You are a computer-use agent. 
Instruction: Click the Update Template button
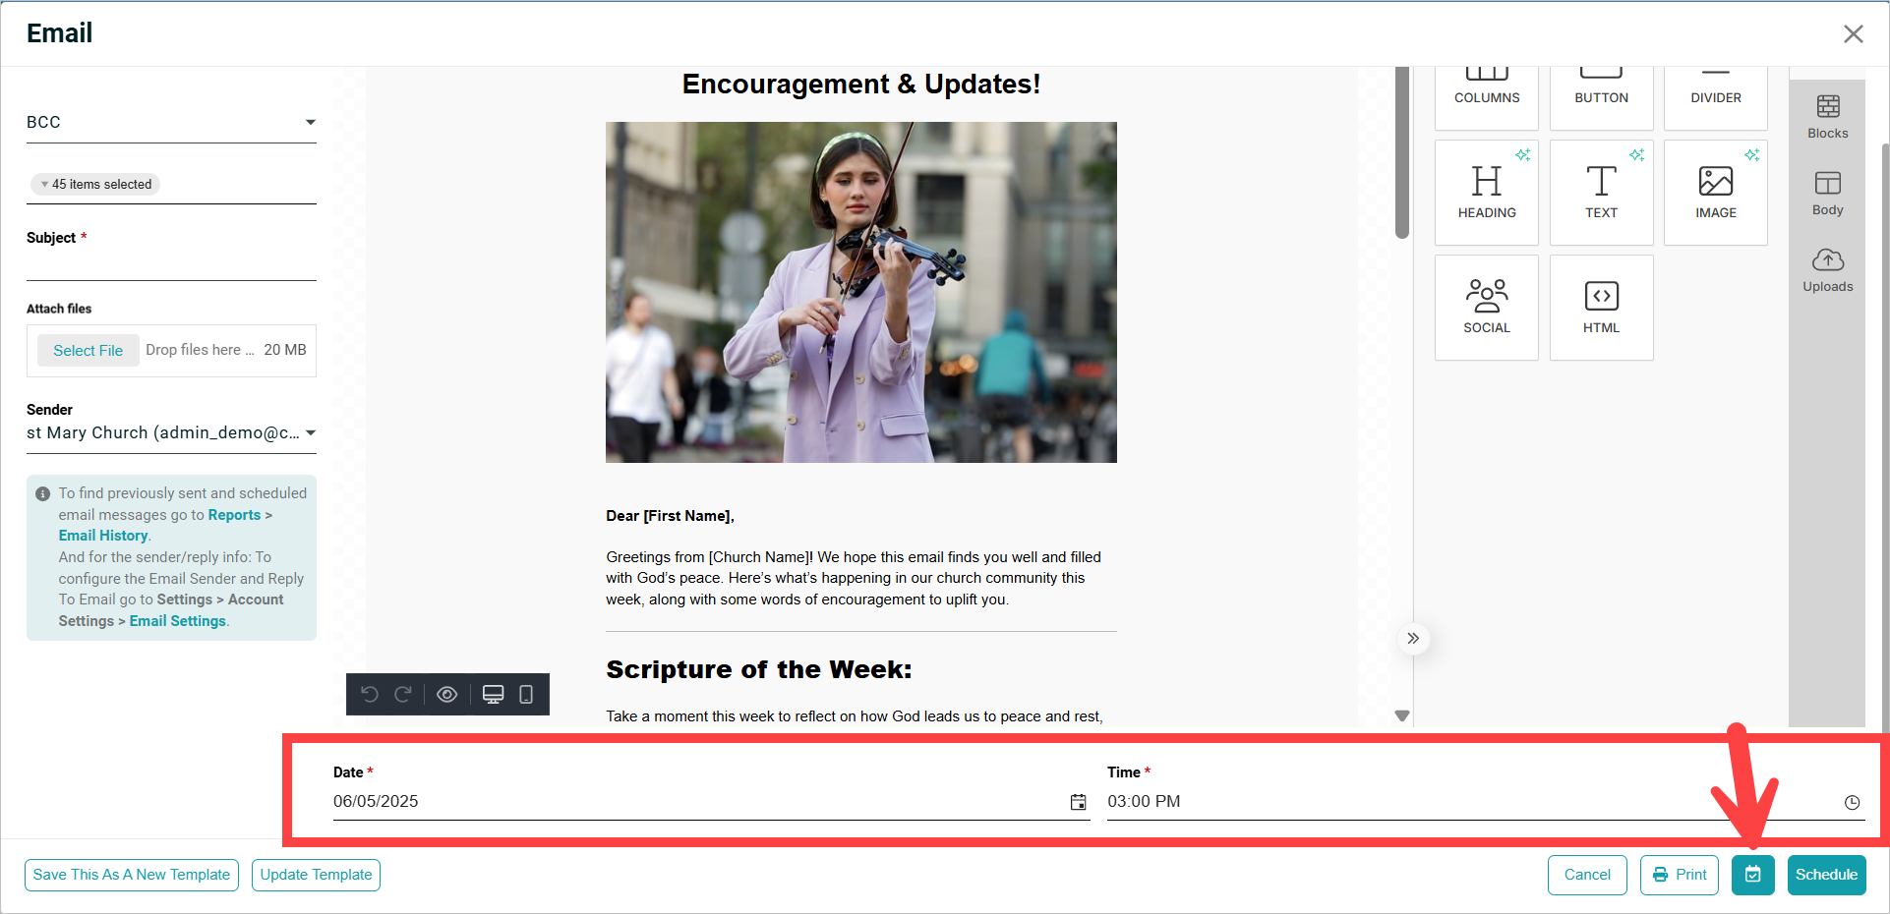coord(316,875)
